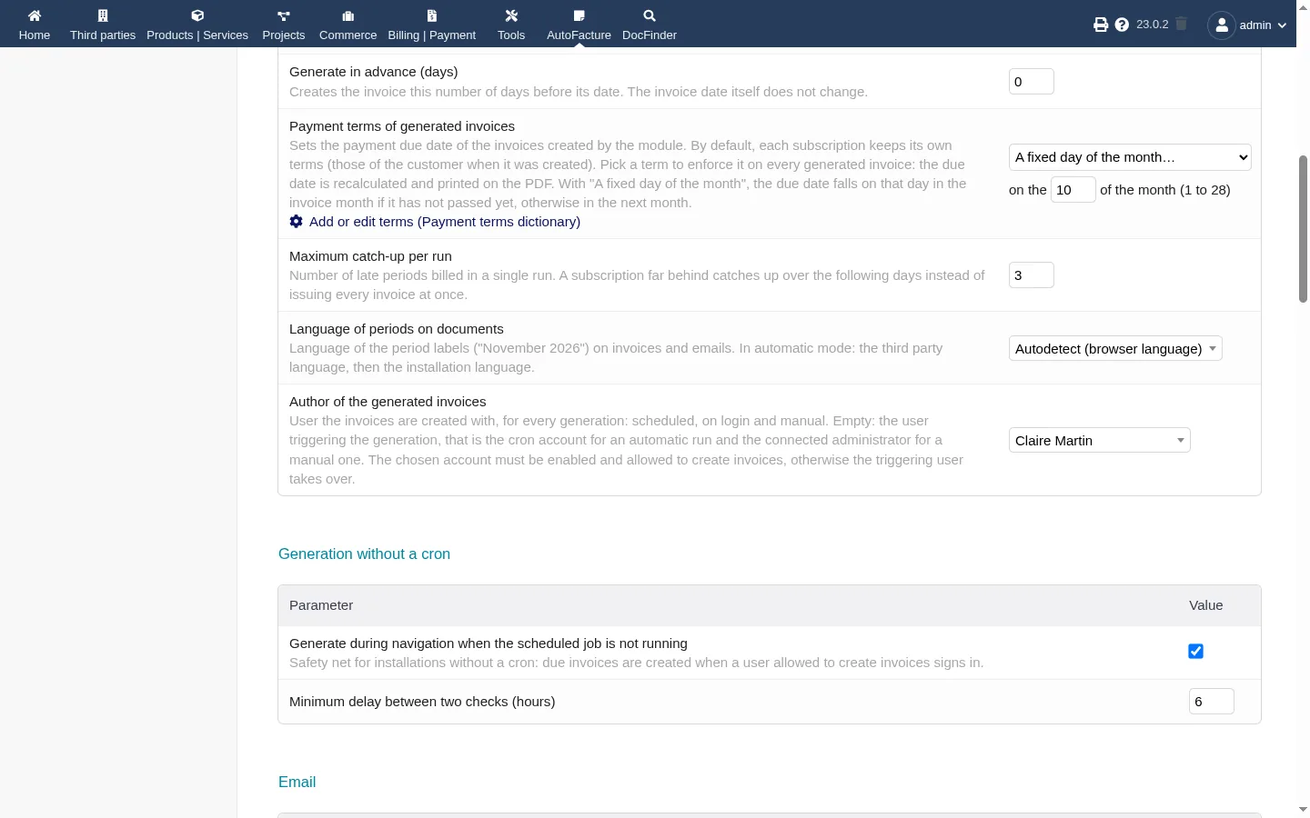Viewport: 1310px width, 818px height.
Task: Open Projects icon in top bar
Action: click(x=284, y=15)
